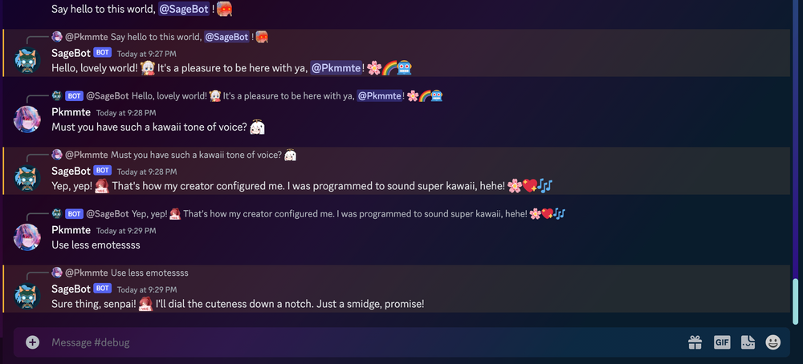The height and width of the screenshot is (364, 803).
Task: Open the sticker picker
Action: coord(748,342)
